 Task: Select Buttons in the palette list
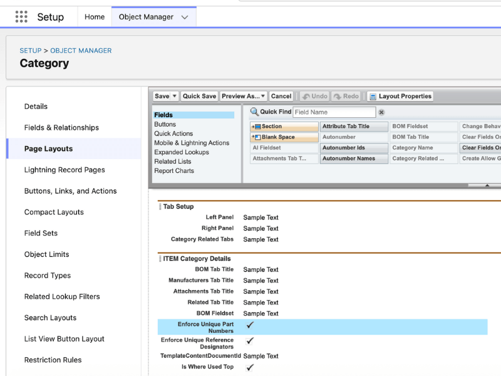point(165,124)
